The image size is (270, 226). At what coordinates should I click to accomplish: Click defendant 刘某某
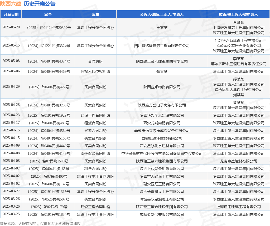pyautogui.click(x=238, y=95)
